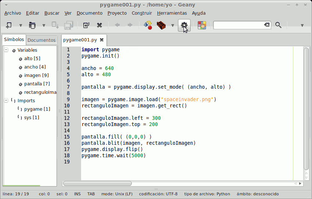Open the Build options dropdown arrow
This screenshot has width=312, height=199.
click(x=173, y=25)
